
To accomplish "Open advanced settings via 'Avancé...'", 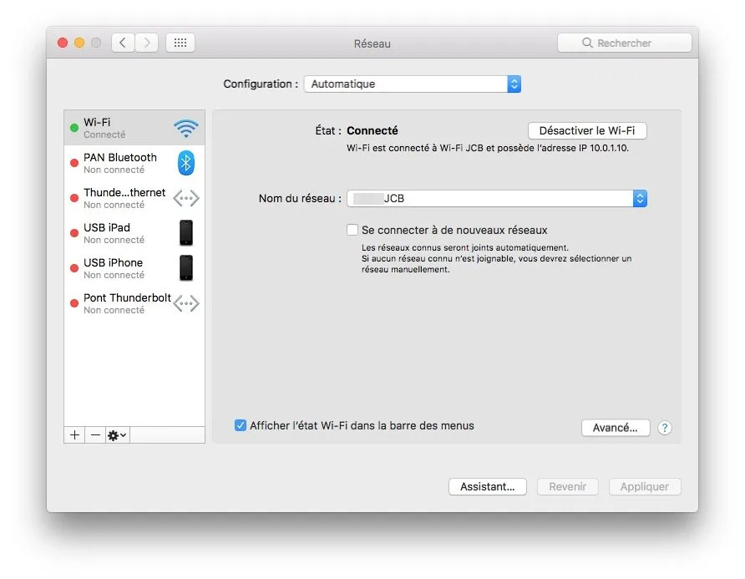I will click(x=616, y=427).
